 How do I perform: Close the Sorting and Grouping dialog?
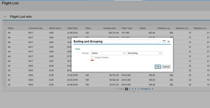click(x=169, y=42)
